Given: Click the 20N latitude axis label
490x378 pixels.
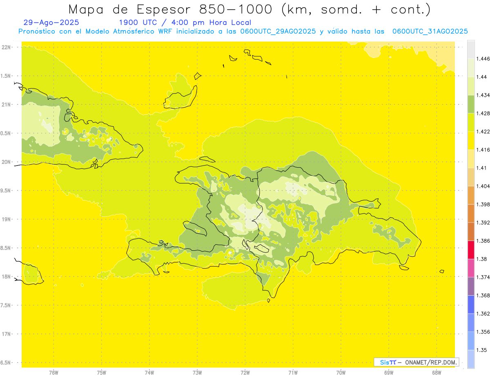Looking at the screenshot, I should (x=6, y=162).
